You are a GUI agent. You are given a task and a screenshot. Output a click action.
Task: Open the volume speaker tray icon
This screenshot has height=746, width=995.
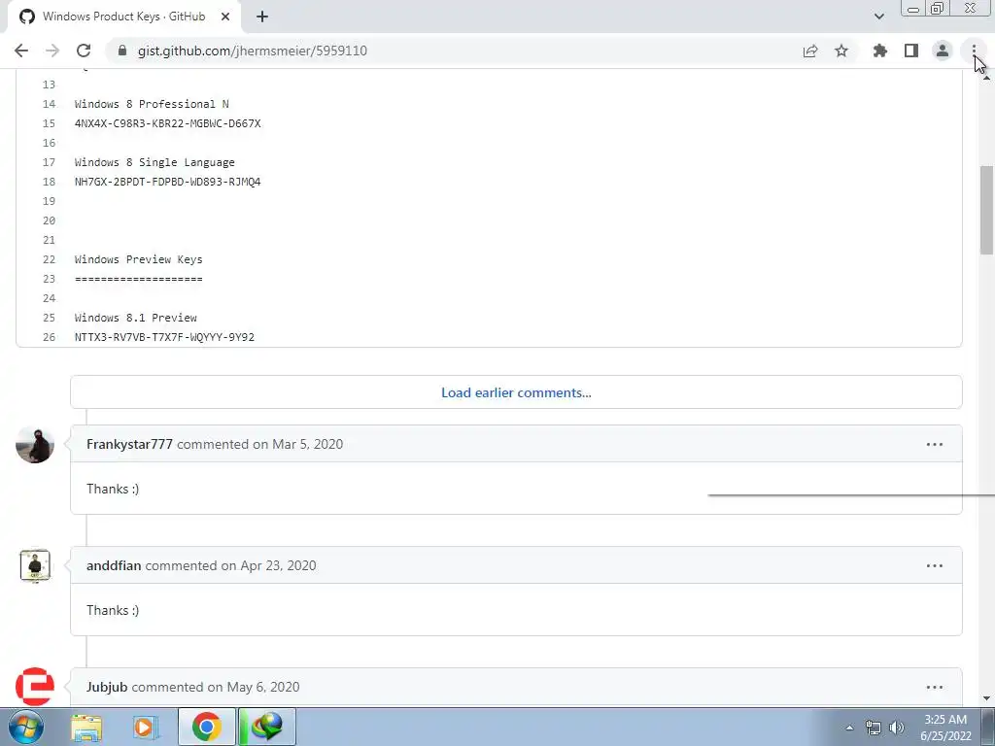point(897,728)
